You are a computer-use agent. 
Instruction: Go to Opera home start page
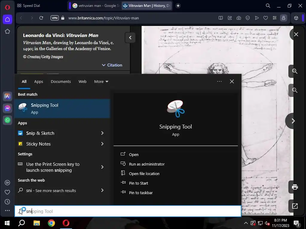tap(7, 19)
